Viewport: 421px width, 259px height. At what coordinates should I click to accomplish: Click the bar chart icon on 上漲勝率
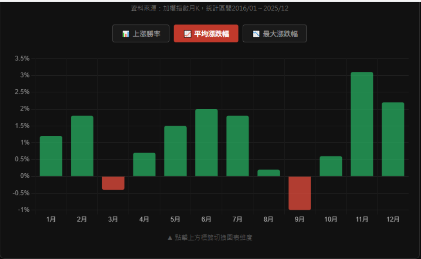[x=125, y=34]
